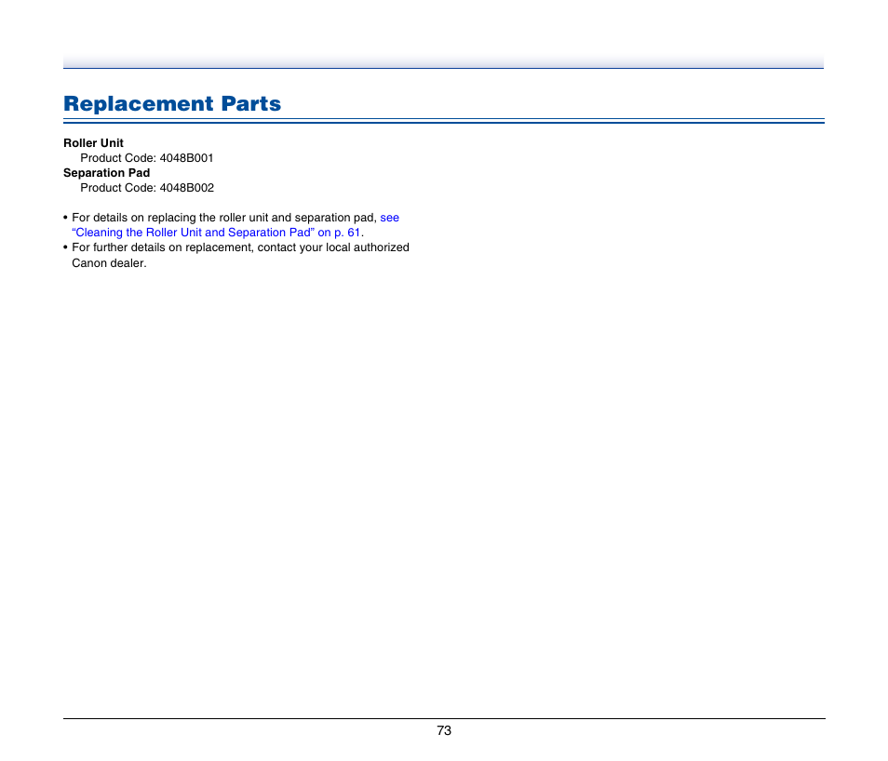888x761 pixels.
Task: Select the "Replacement Parts" heading
Action: (x=172, y=103)
